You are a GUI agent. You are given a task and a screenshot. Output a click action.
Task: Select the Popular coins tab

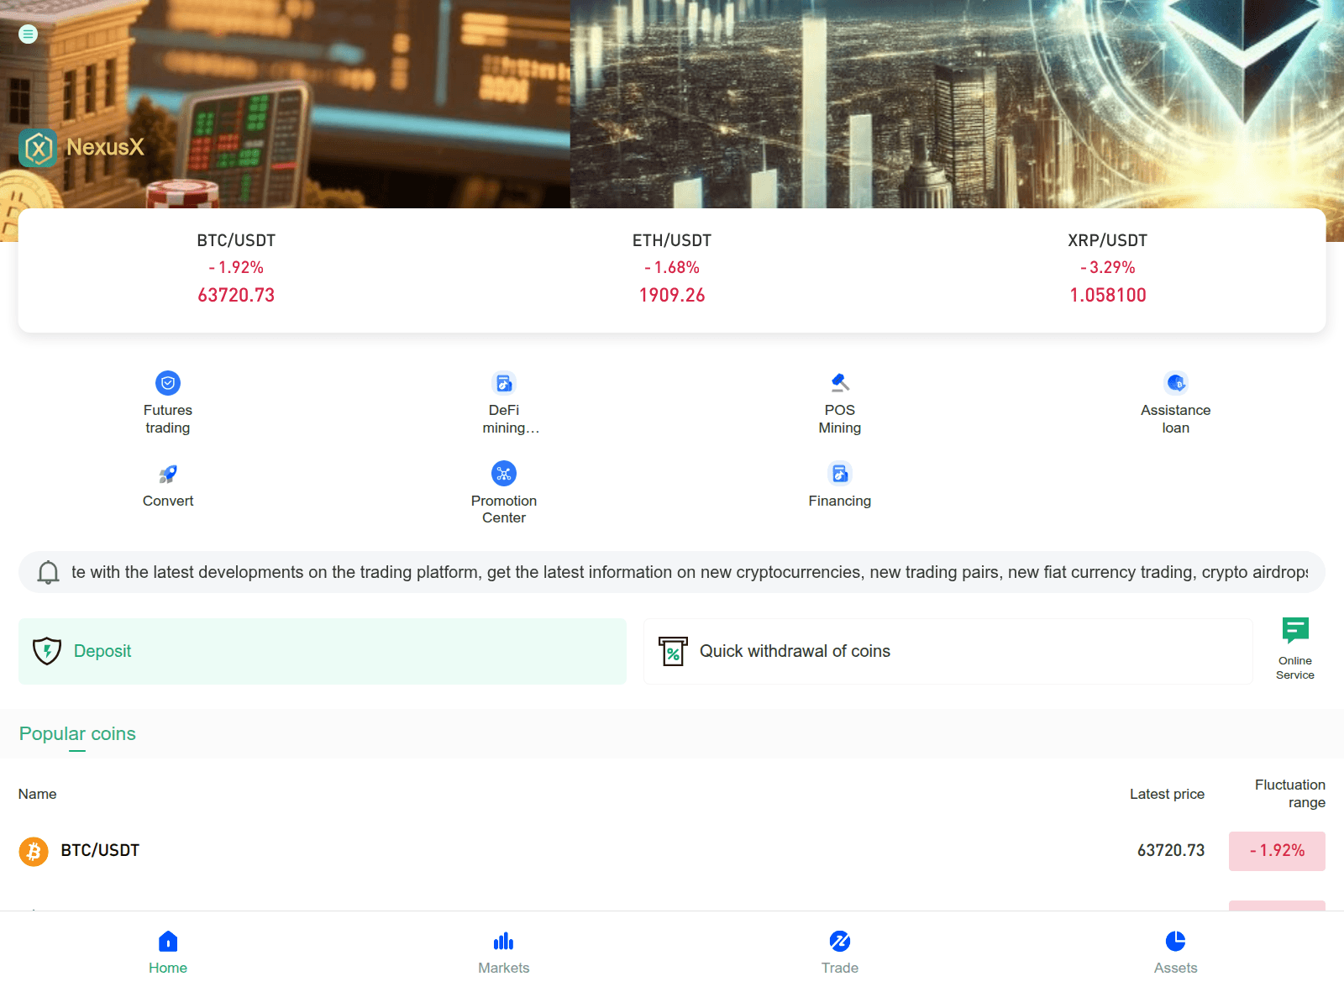pos(77,734)
